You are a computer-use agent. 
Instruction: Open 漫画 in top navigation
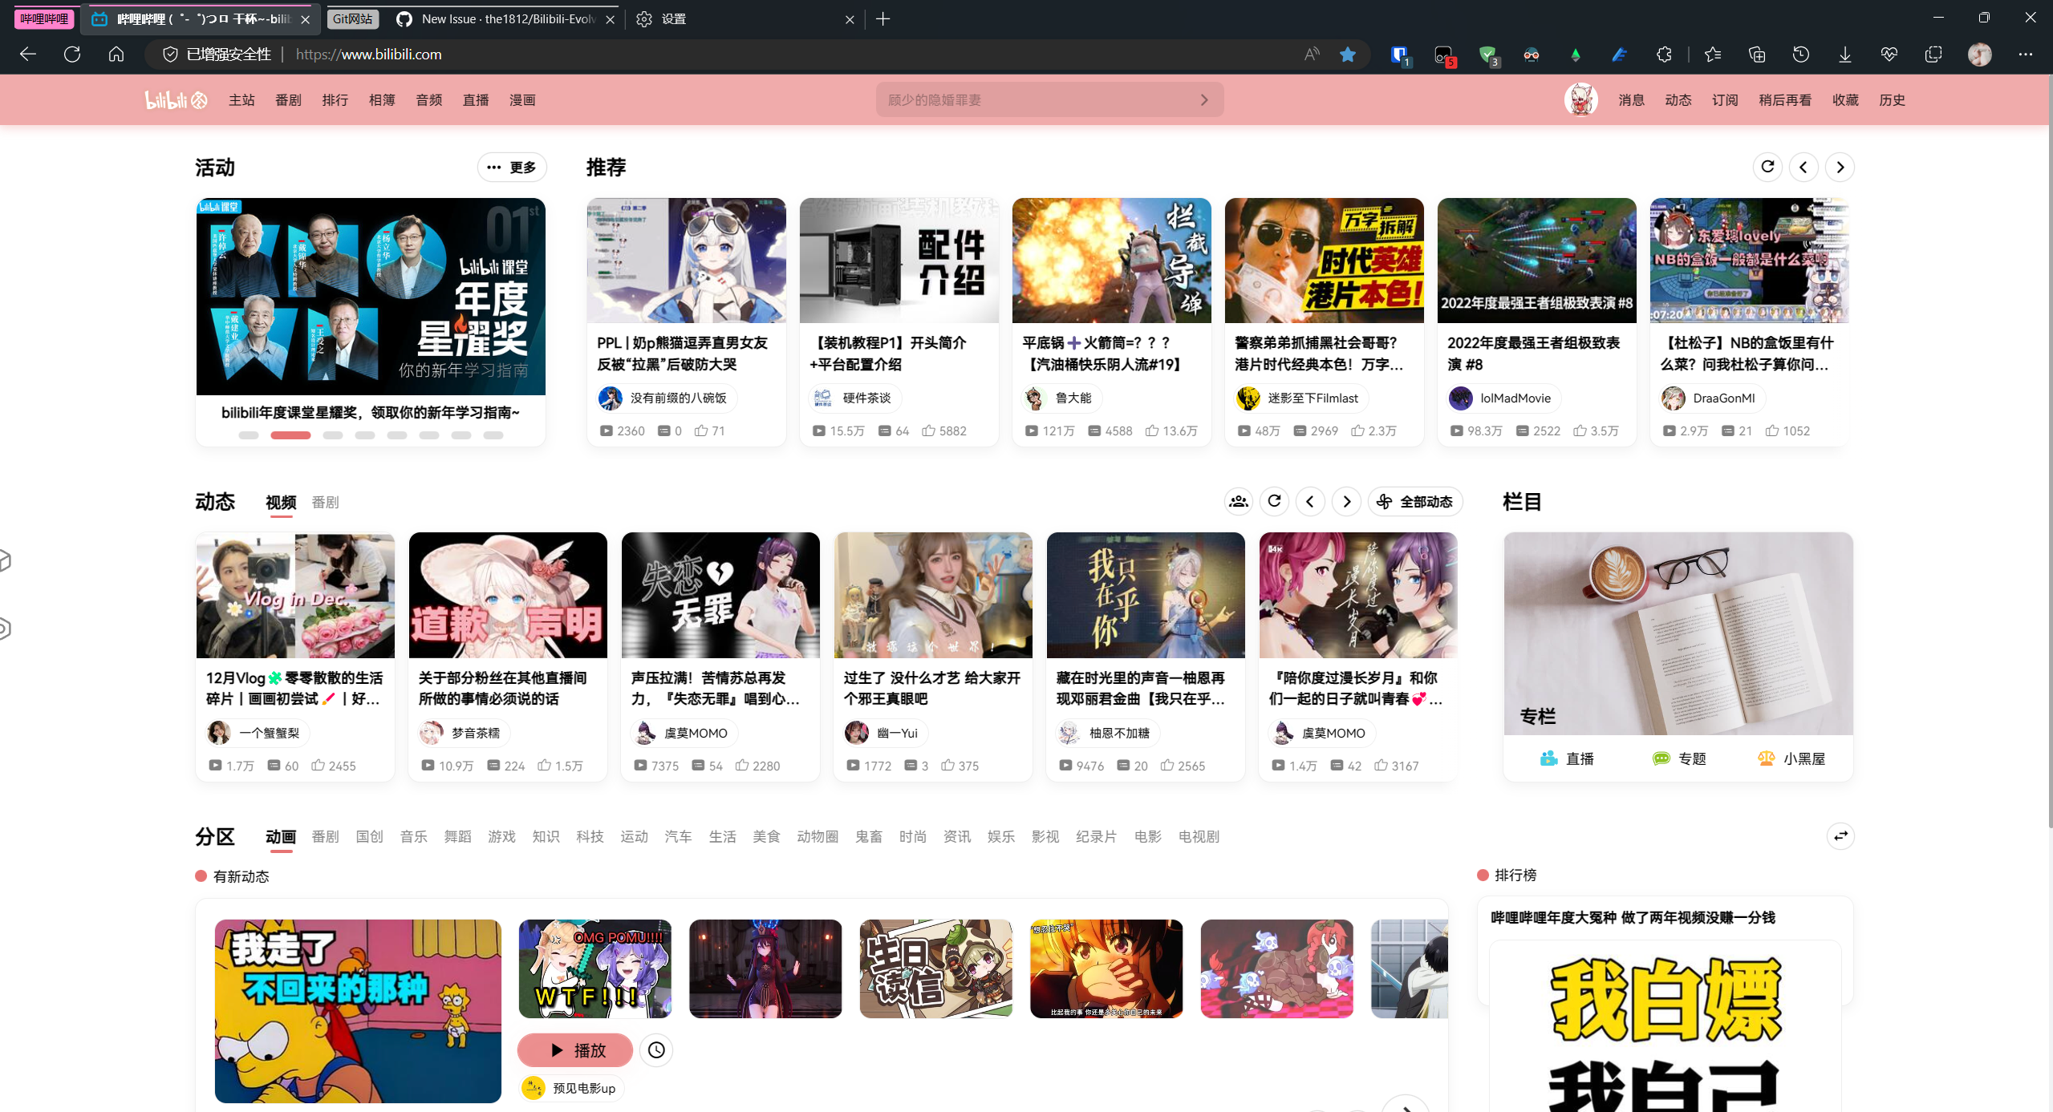522,99
